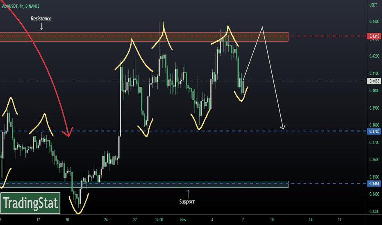Click the 0.3300 price axis value
Viewport: 382px width, 225px height.
[374, 211]
